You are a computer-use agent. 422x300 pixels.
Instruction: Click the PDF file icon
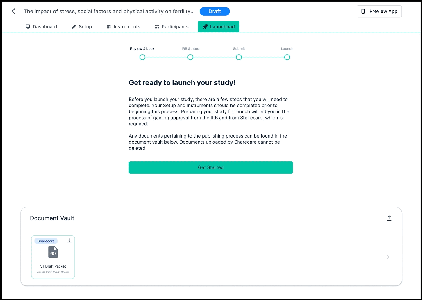53,252
